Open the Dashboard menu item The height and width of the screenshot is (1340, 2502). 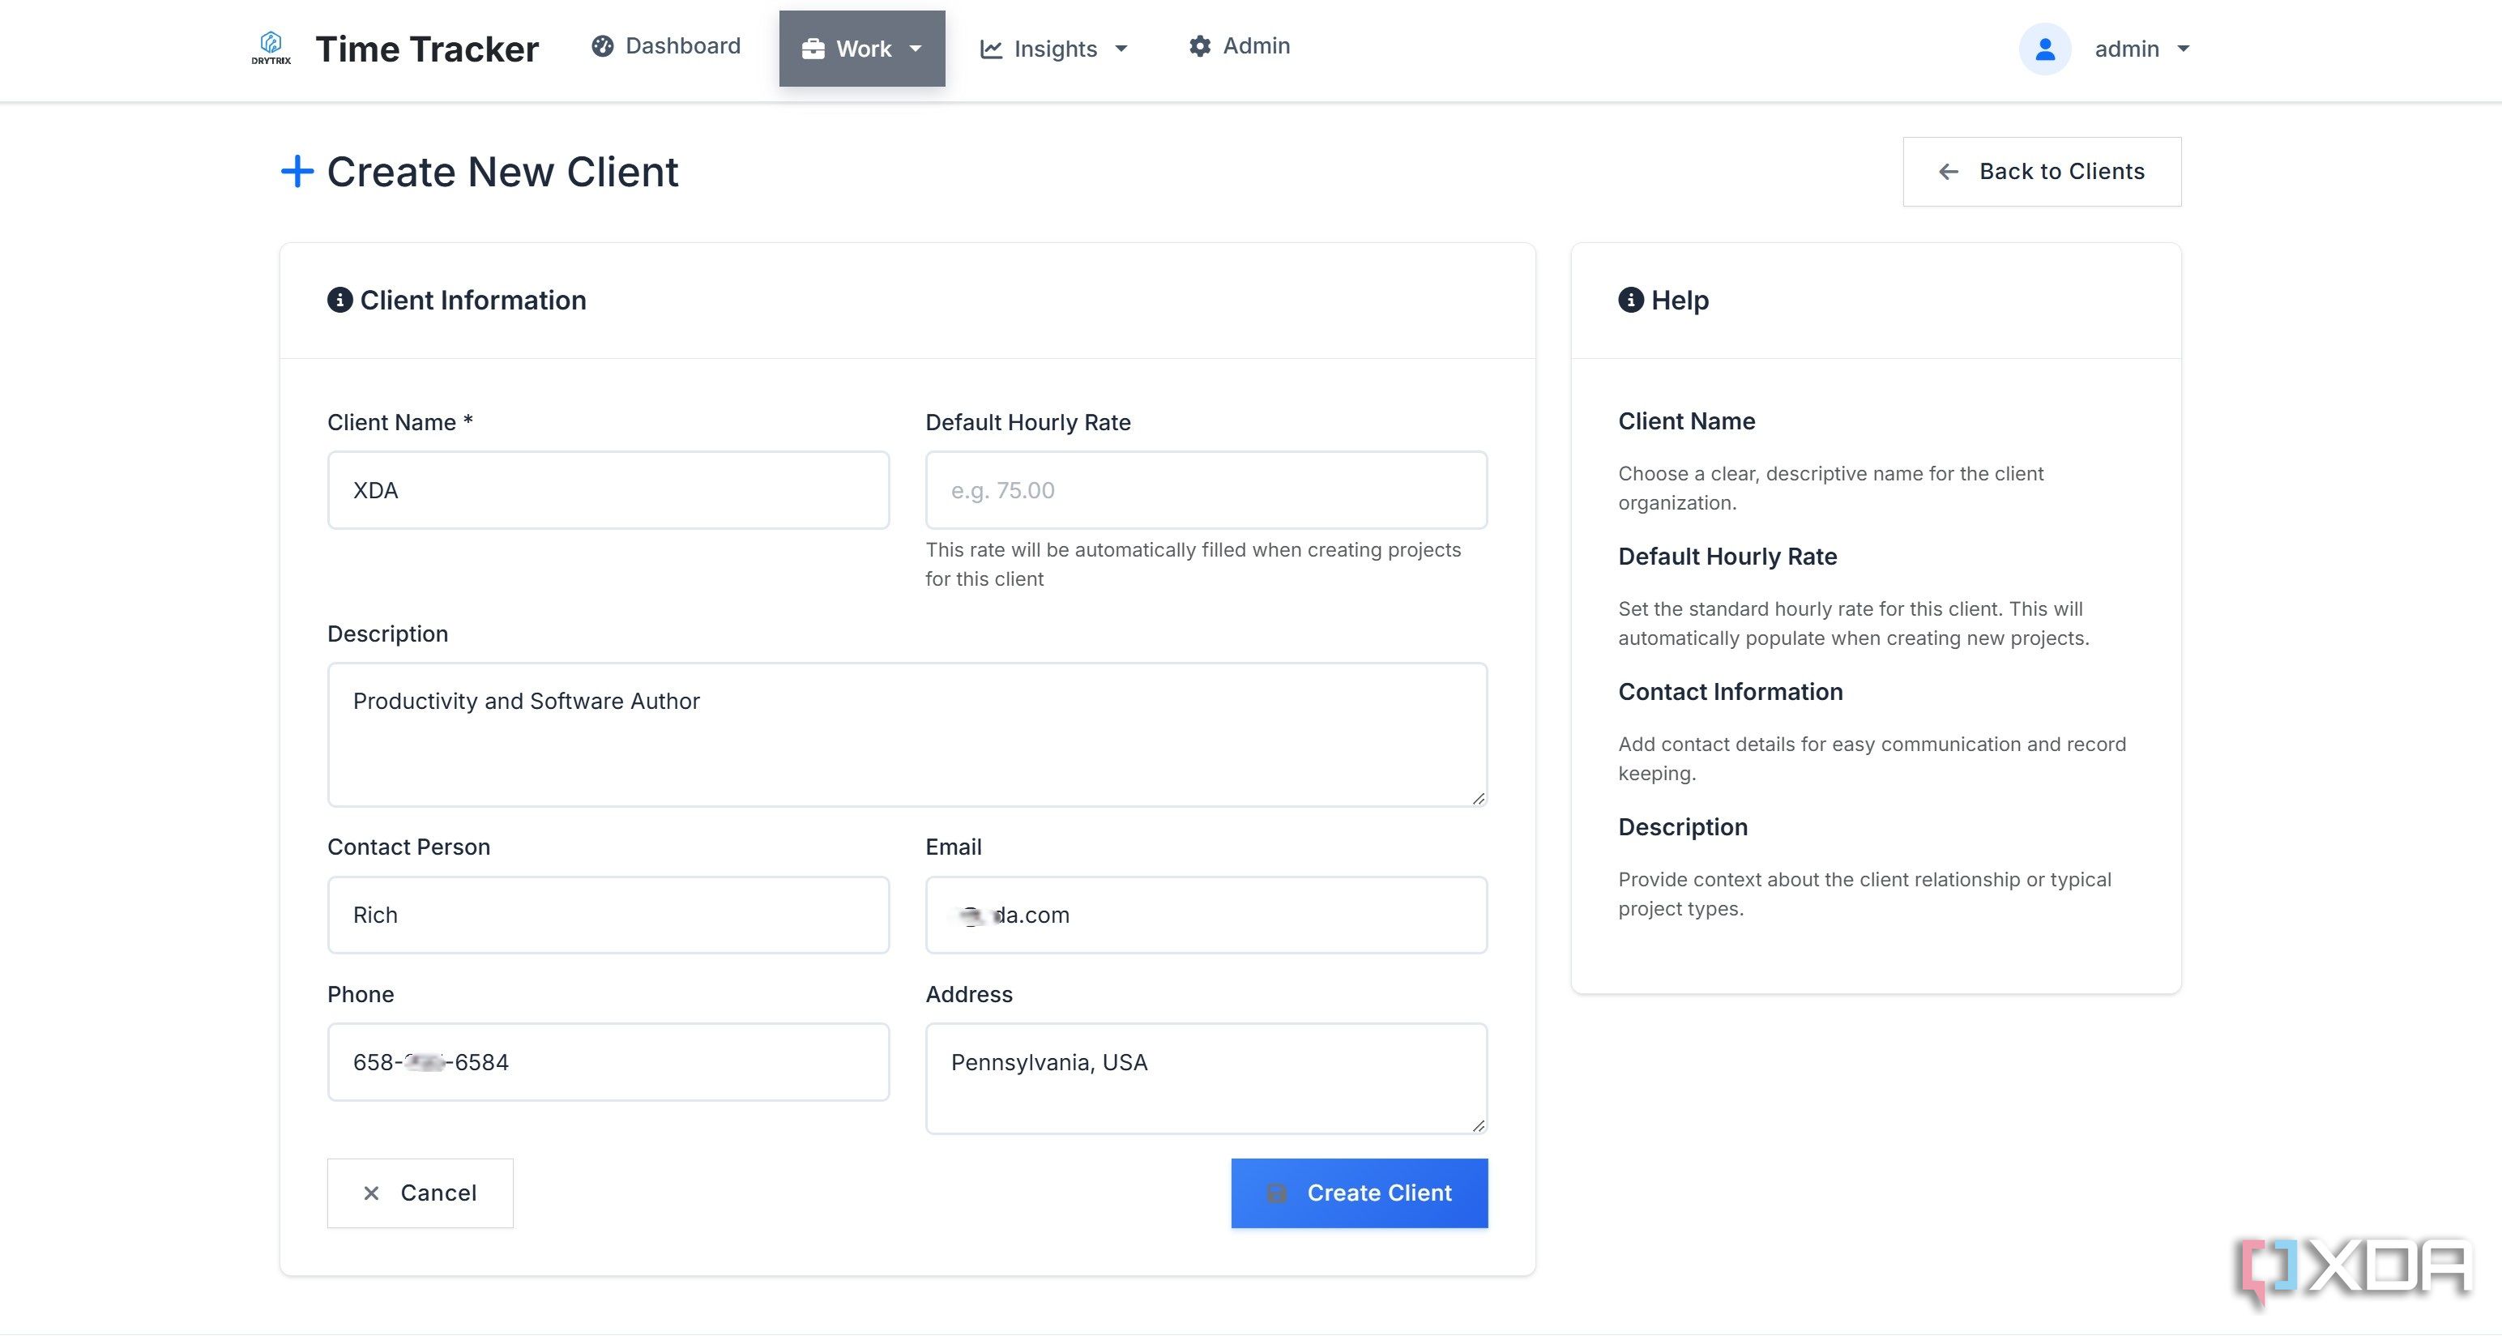point(666,45)
